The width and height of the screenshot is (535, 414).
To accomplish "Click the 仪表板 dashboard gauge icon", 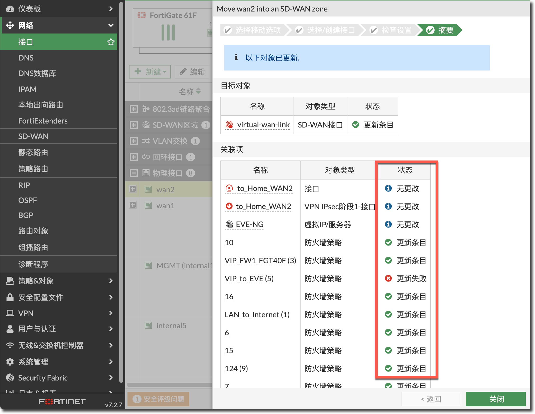I will pyautogui.click(x=10, y=9).
